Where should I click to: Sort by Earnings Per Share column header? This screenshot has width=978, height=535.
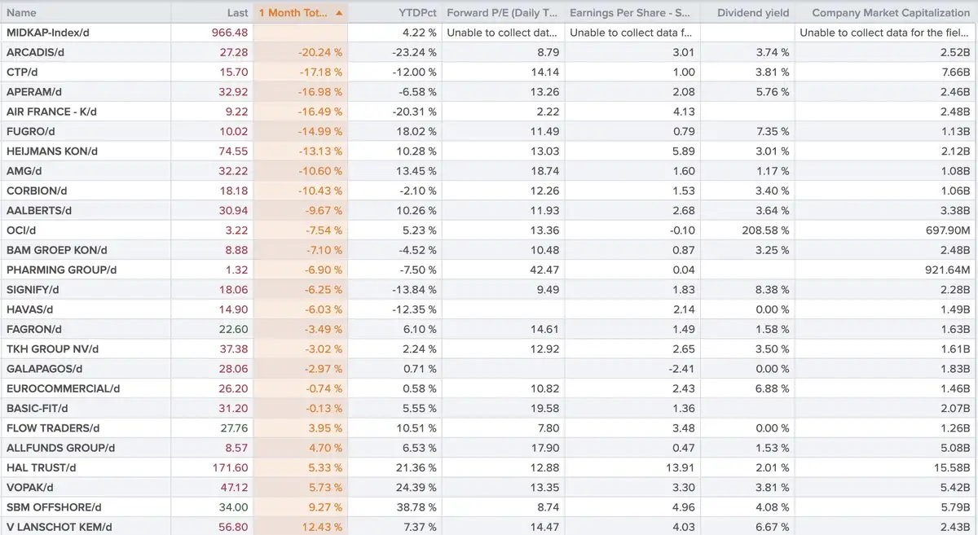(632, 13)
